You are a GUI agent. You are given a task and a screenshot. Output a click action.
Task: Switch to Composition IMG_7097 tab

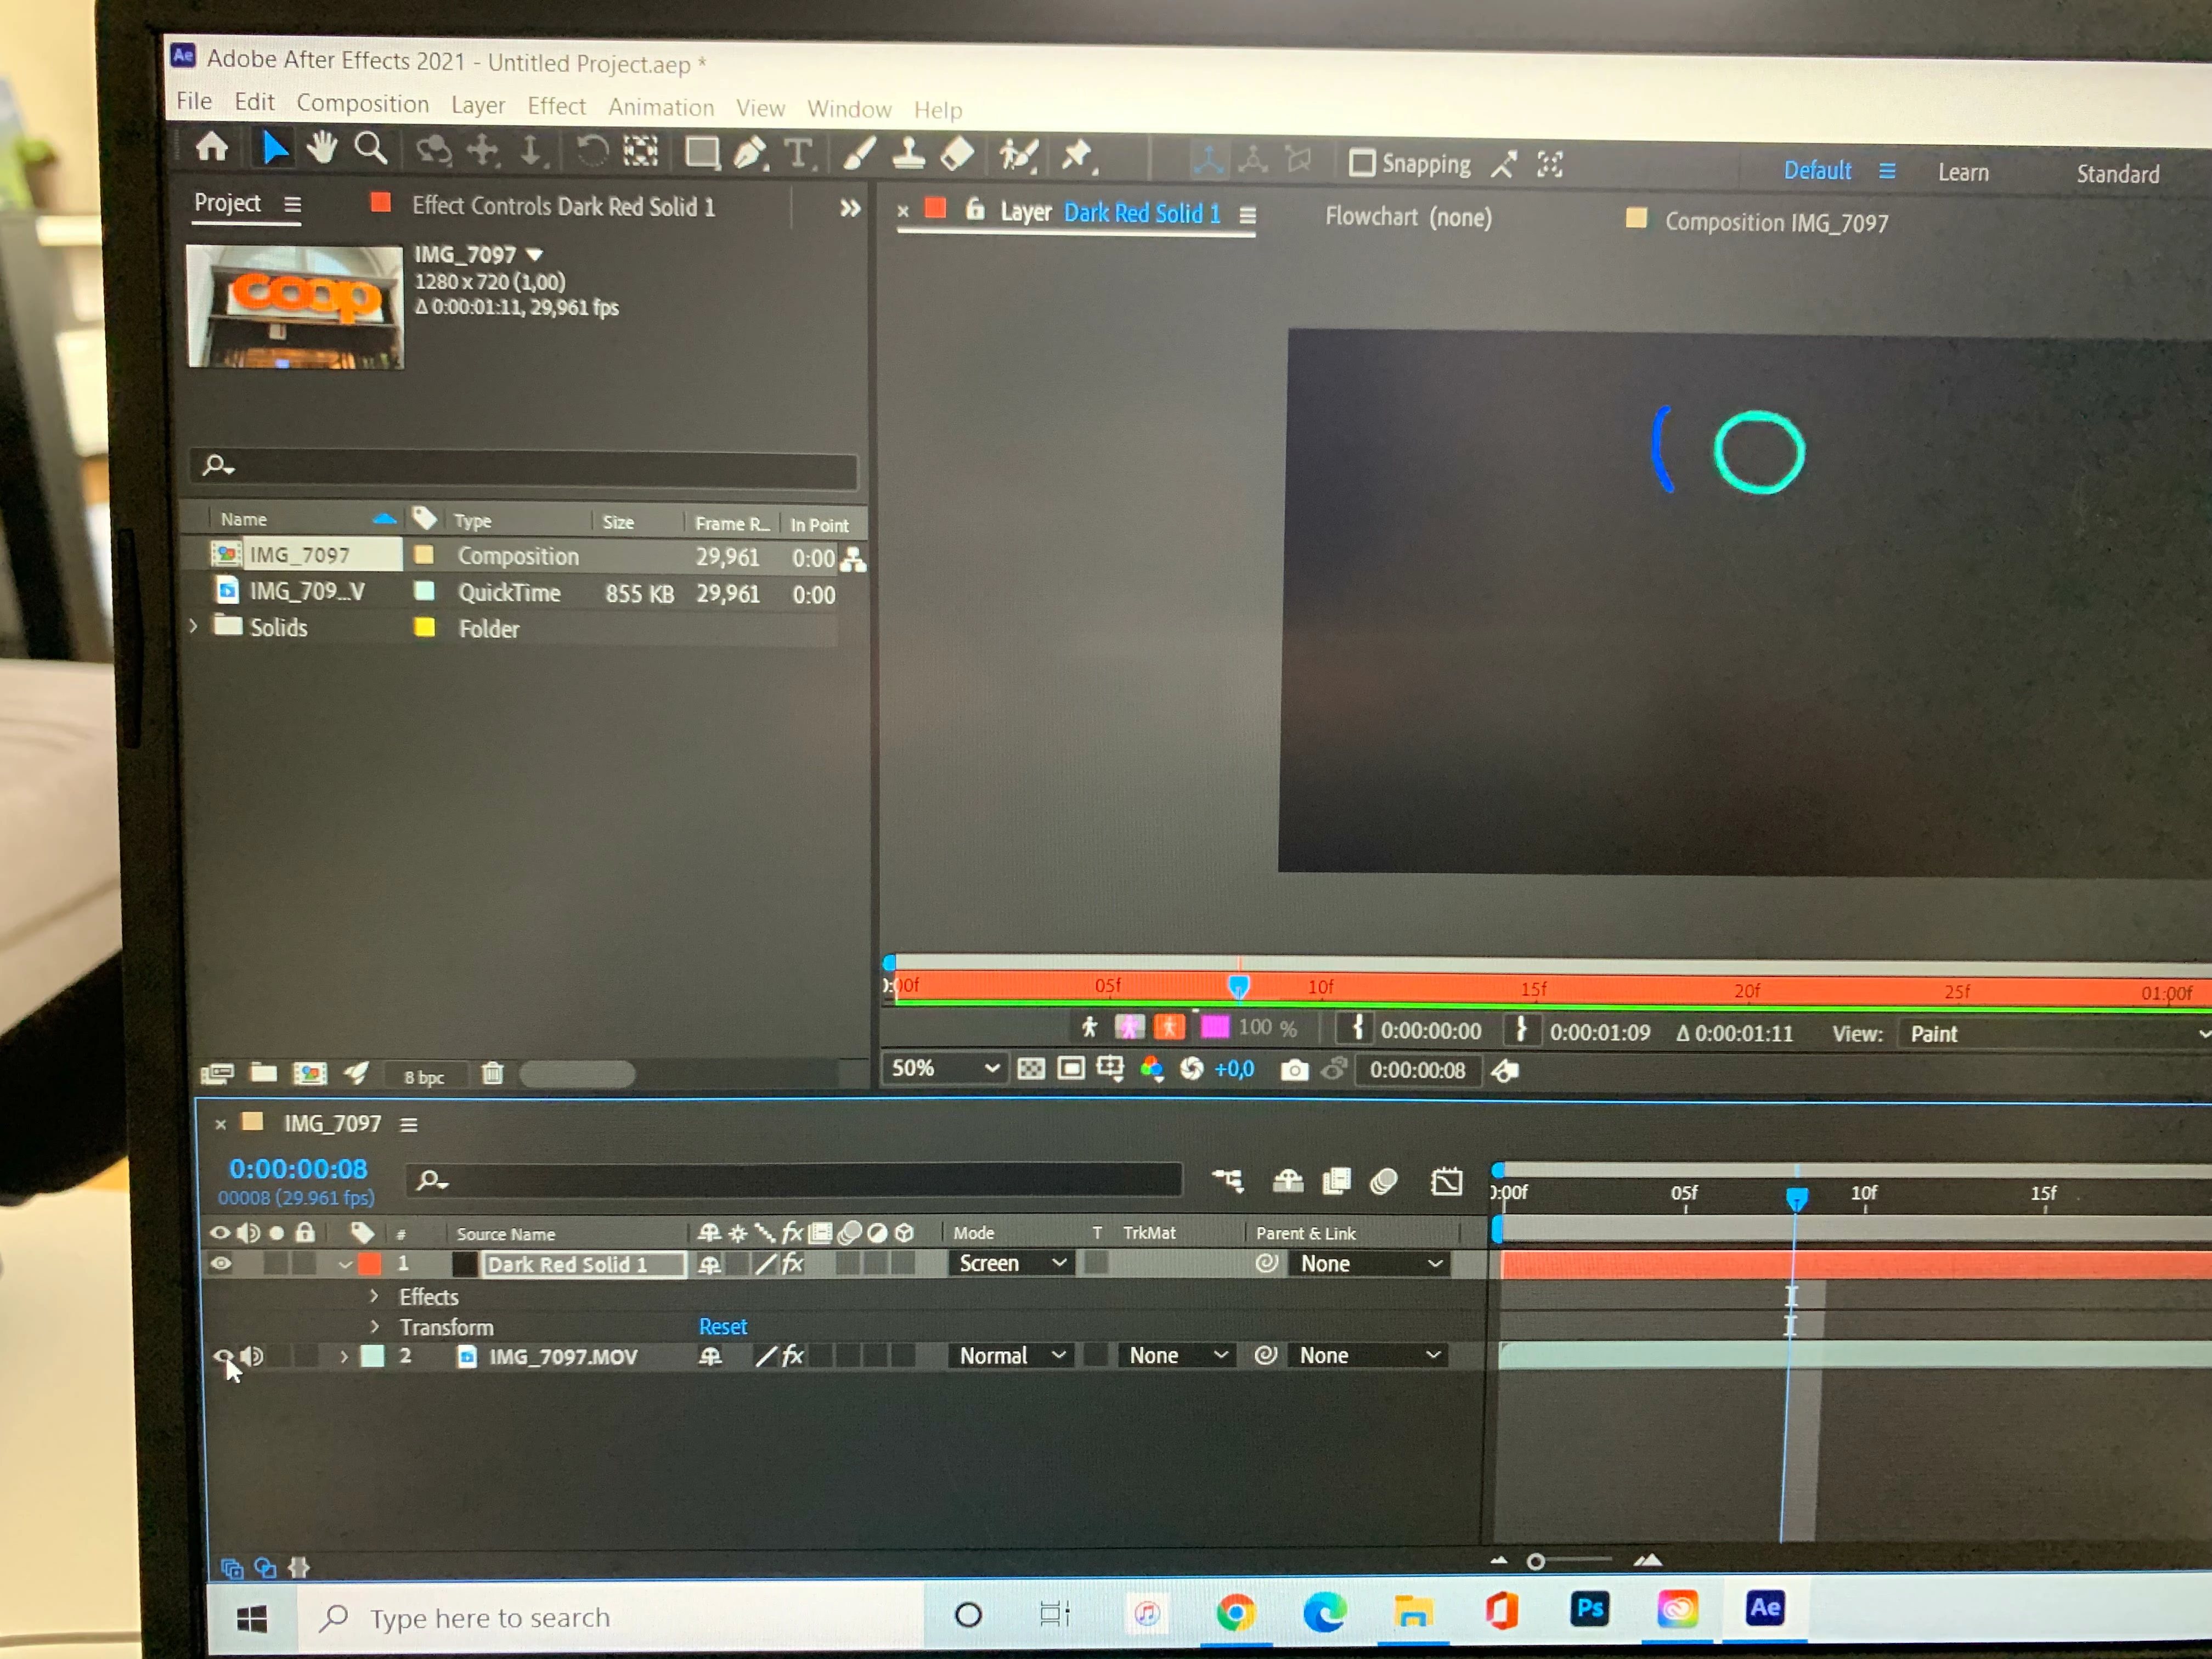point(1775,222)
